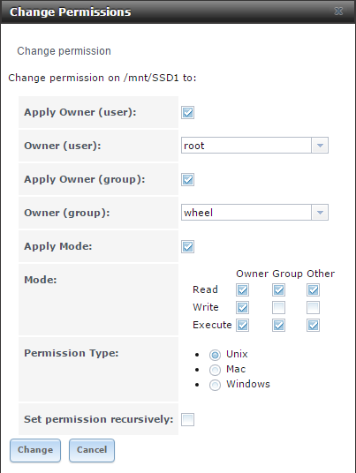
Task: Select the Mac permission type
Action: [x=215, y=370]
